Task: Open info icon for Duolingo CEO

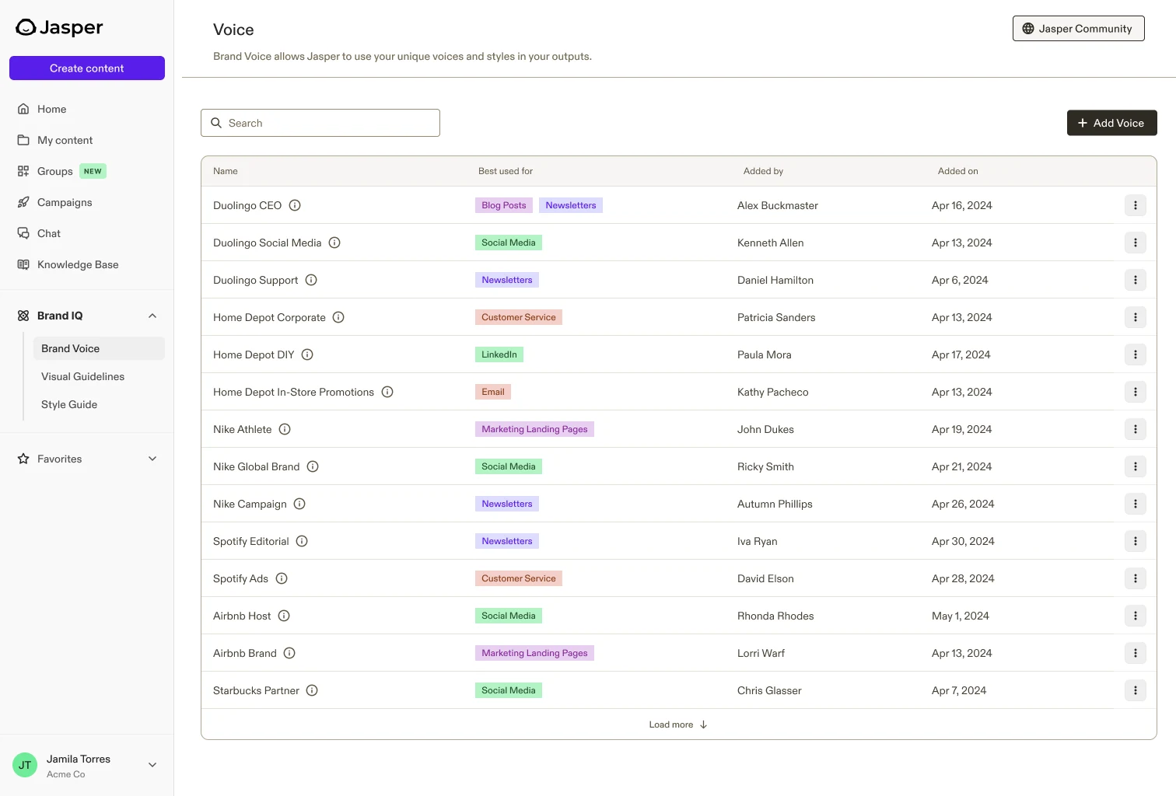Action: pos(295,205)
